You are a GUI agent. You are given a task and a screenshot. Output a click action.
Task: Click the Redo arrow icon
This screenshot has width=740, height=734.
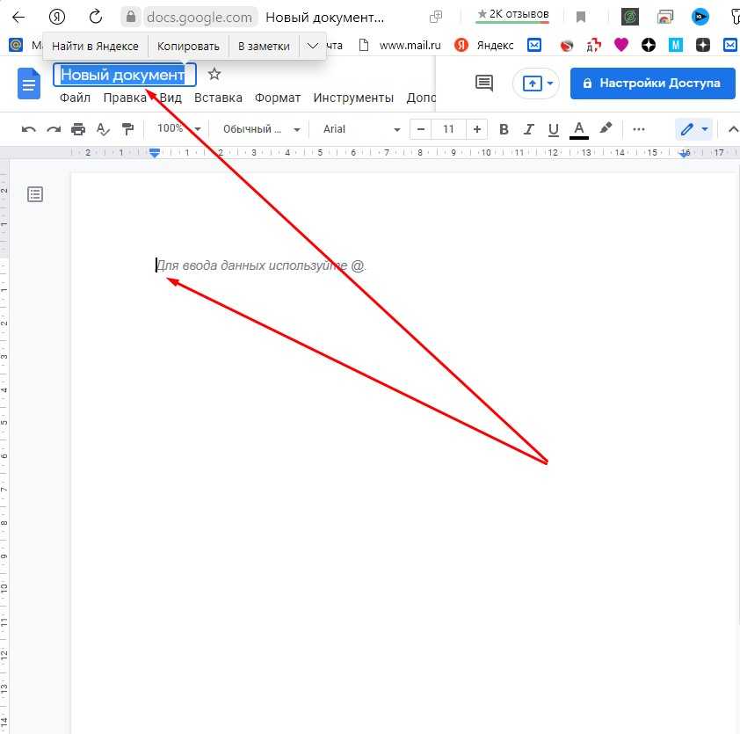point(54,129)
